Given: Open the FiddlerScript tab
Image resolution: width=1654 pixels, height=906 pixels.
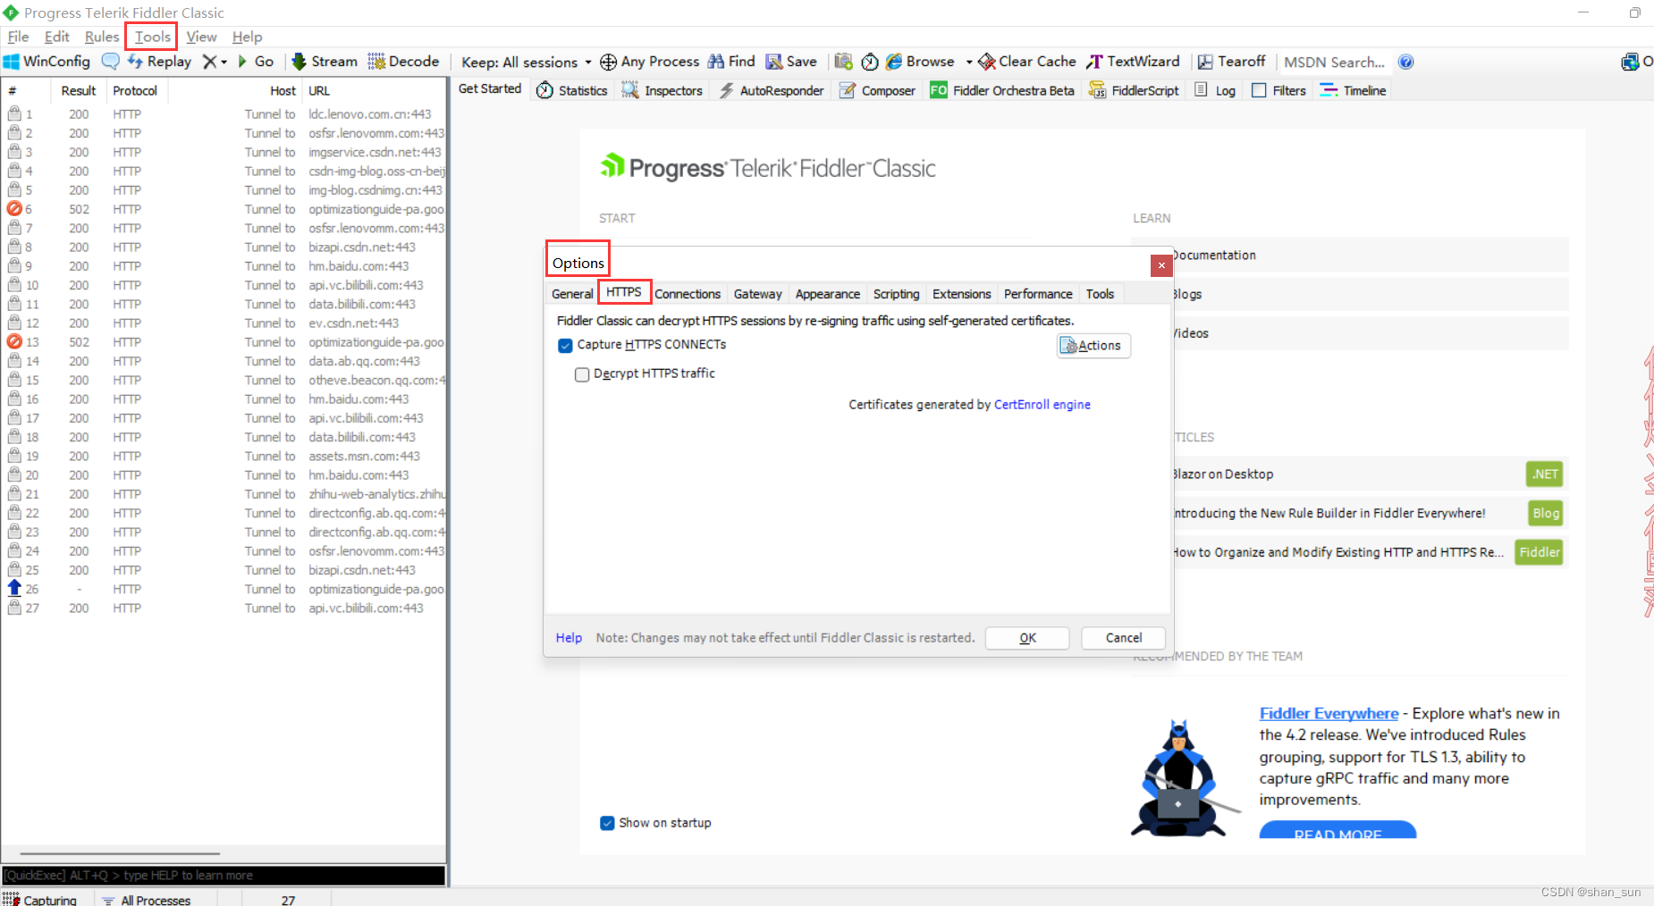Looking at the screenshot, I should [1134, 90].
